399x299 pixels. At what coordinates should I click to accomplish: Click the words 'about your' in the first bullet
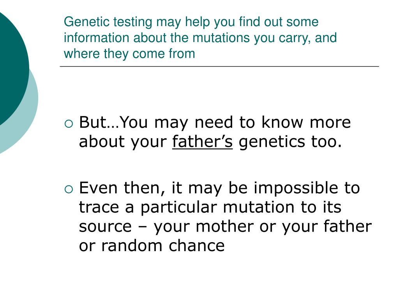pos(123,142)
